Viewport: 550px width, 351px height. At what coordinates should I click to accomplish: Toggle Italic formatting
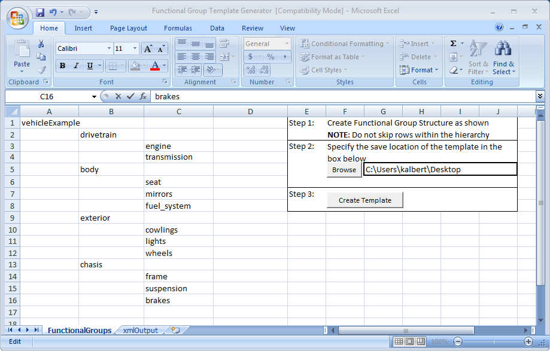click(76, 66)
